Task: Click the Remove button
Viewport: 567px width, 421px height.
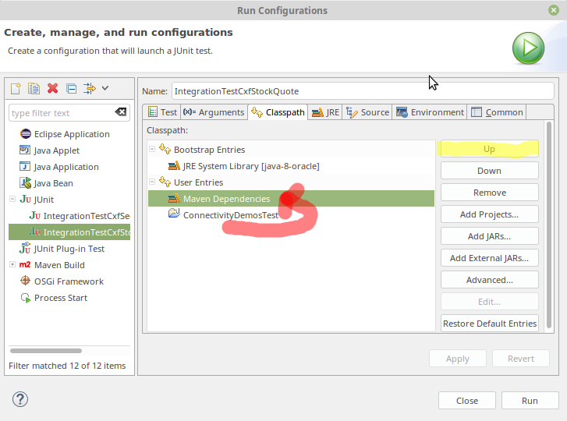Action: pyautogui.click(x=489, y=193)
